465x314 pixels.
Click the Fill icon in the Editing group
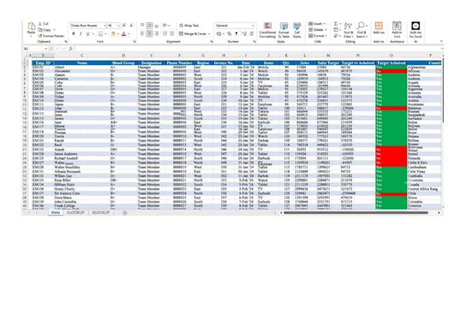click(x=336, y=29)
